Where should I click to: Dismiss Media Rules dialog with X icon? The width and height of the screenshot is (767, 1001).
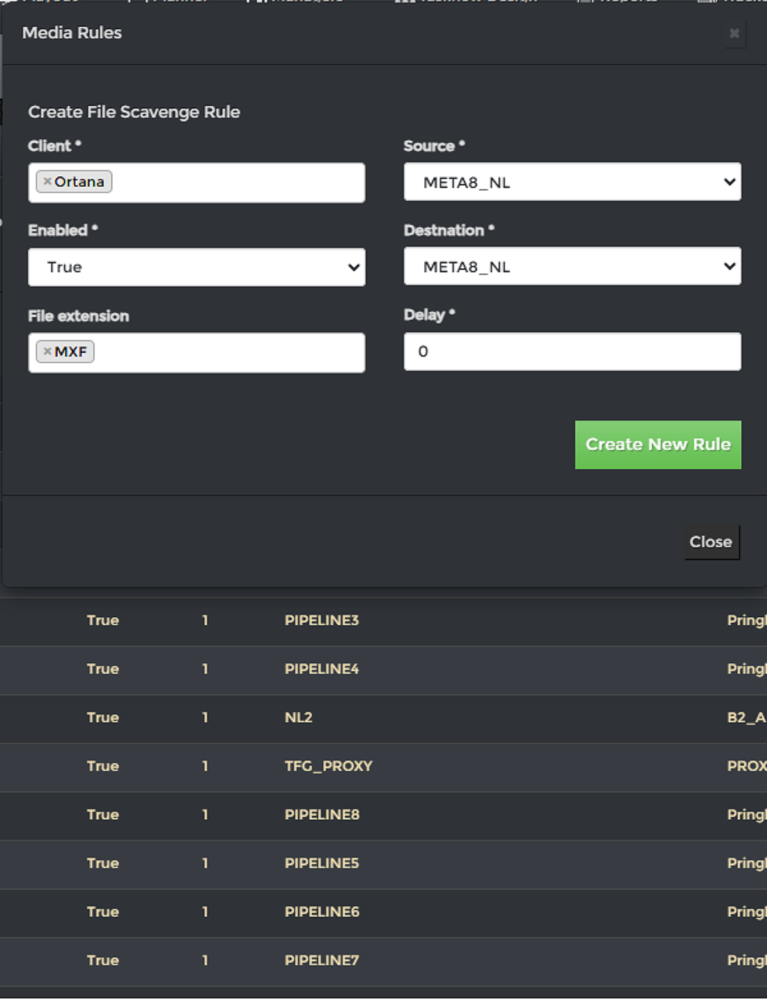pyautogui.click(x=734, y=33)
